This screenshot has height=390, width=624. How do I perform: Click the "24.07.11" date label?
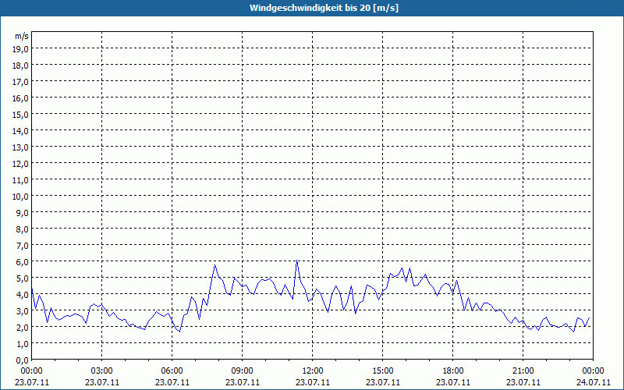click(x=593, y=382)
